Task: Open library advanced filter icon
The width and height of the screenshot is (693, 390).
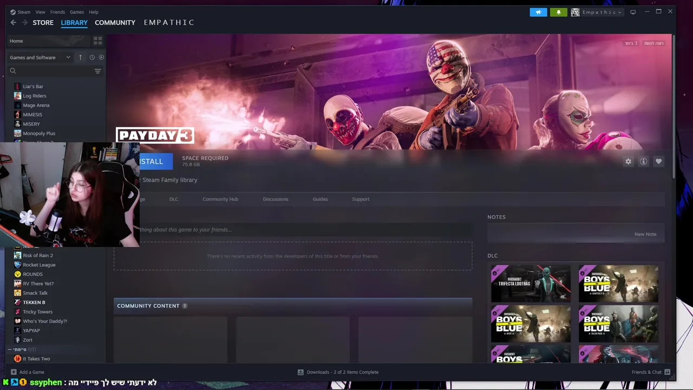Action: (97, 71)
